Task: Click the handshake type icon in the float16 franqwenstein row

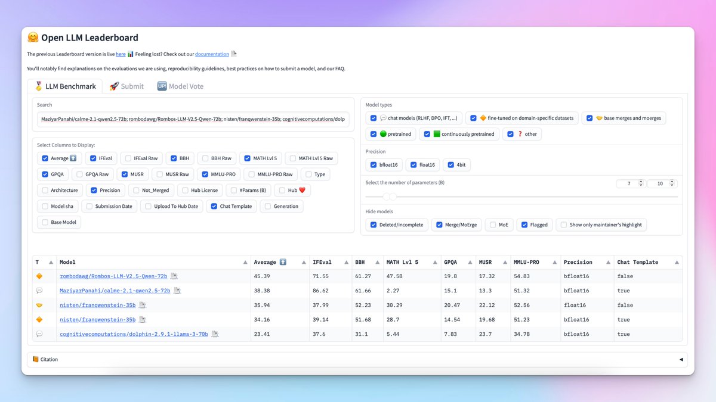Action: [x=39, y=305]
